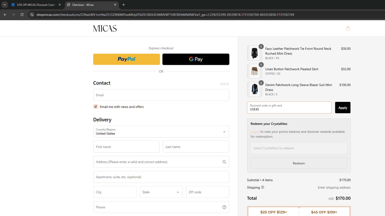Image resolution: width=385 pixels, height=216 pixels.
Task: Pay with PayPal express checkout
Action: pos(126,59)
